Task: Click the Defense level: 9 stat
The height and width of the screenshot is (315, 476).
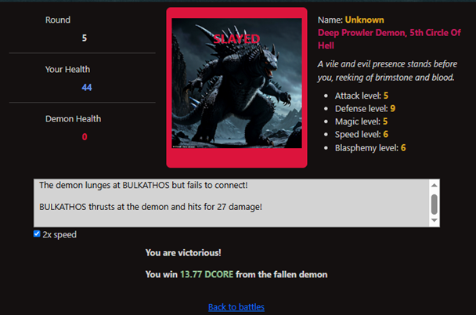Action: [365, 109]
